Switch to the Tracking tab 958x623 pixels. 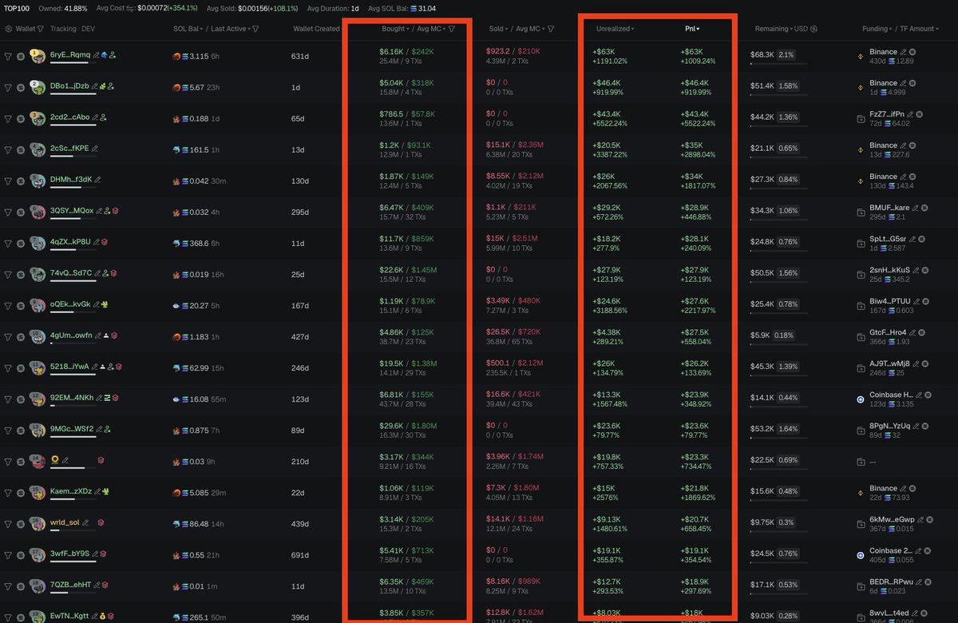(64, 30)
